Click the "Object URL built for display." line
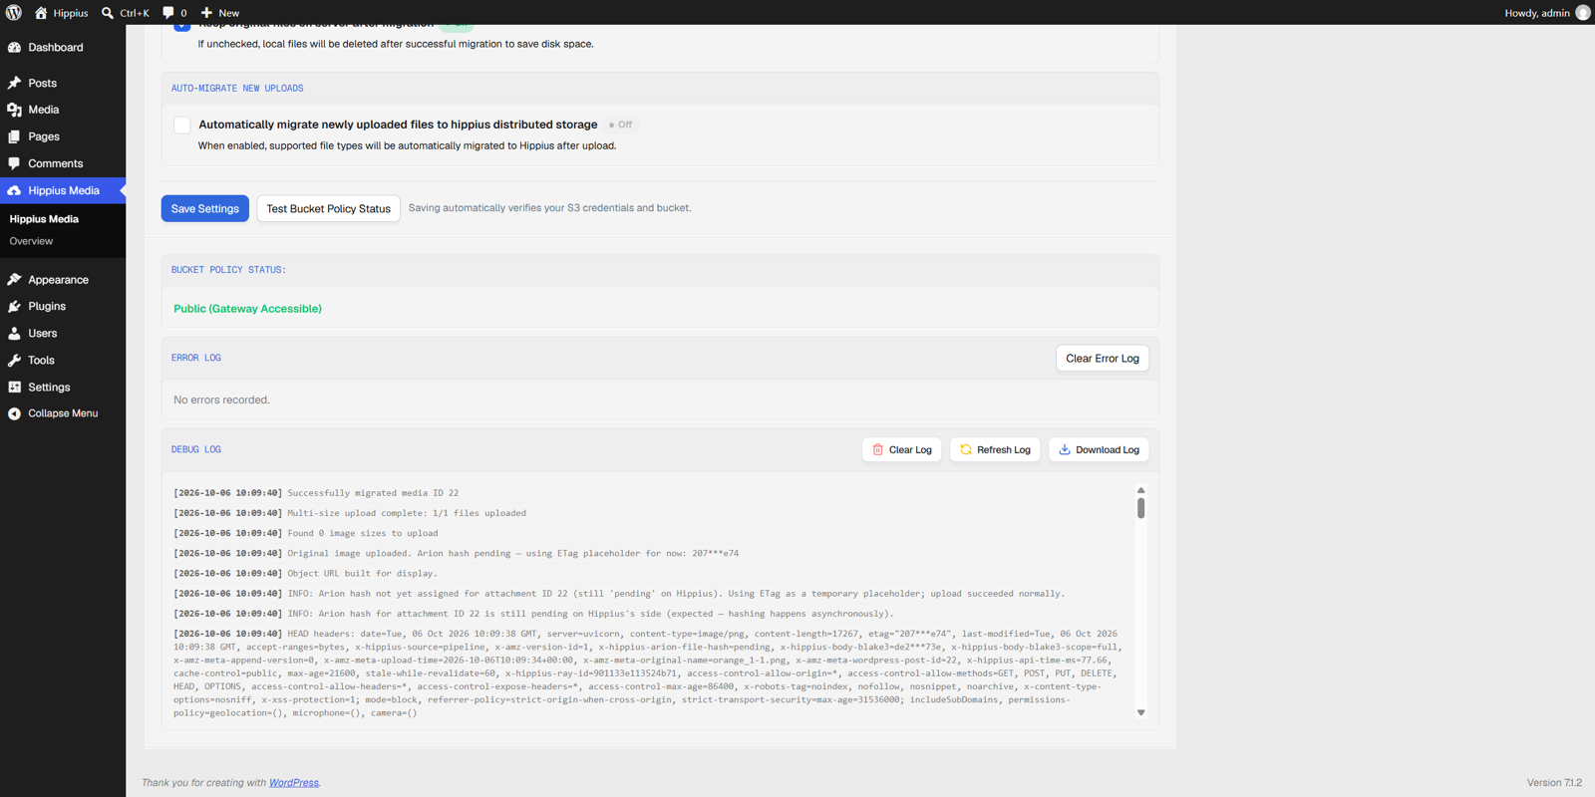This screenshot has width=1595, height=797. pos(362,574)
